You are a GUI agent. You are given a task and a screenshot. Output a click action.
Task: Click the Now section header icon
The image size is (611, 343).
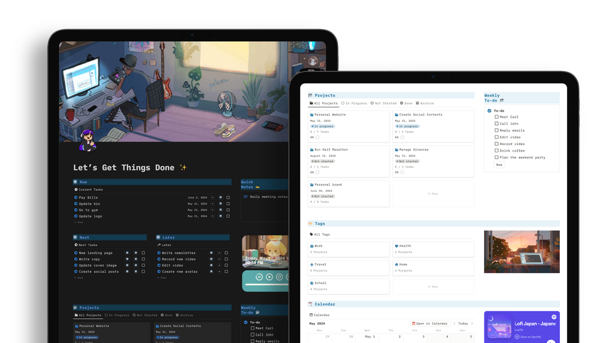[x=75, y=182]
